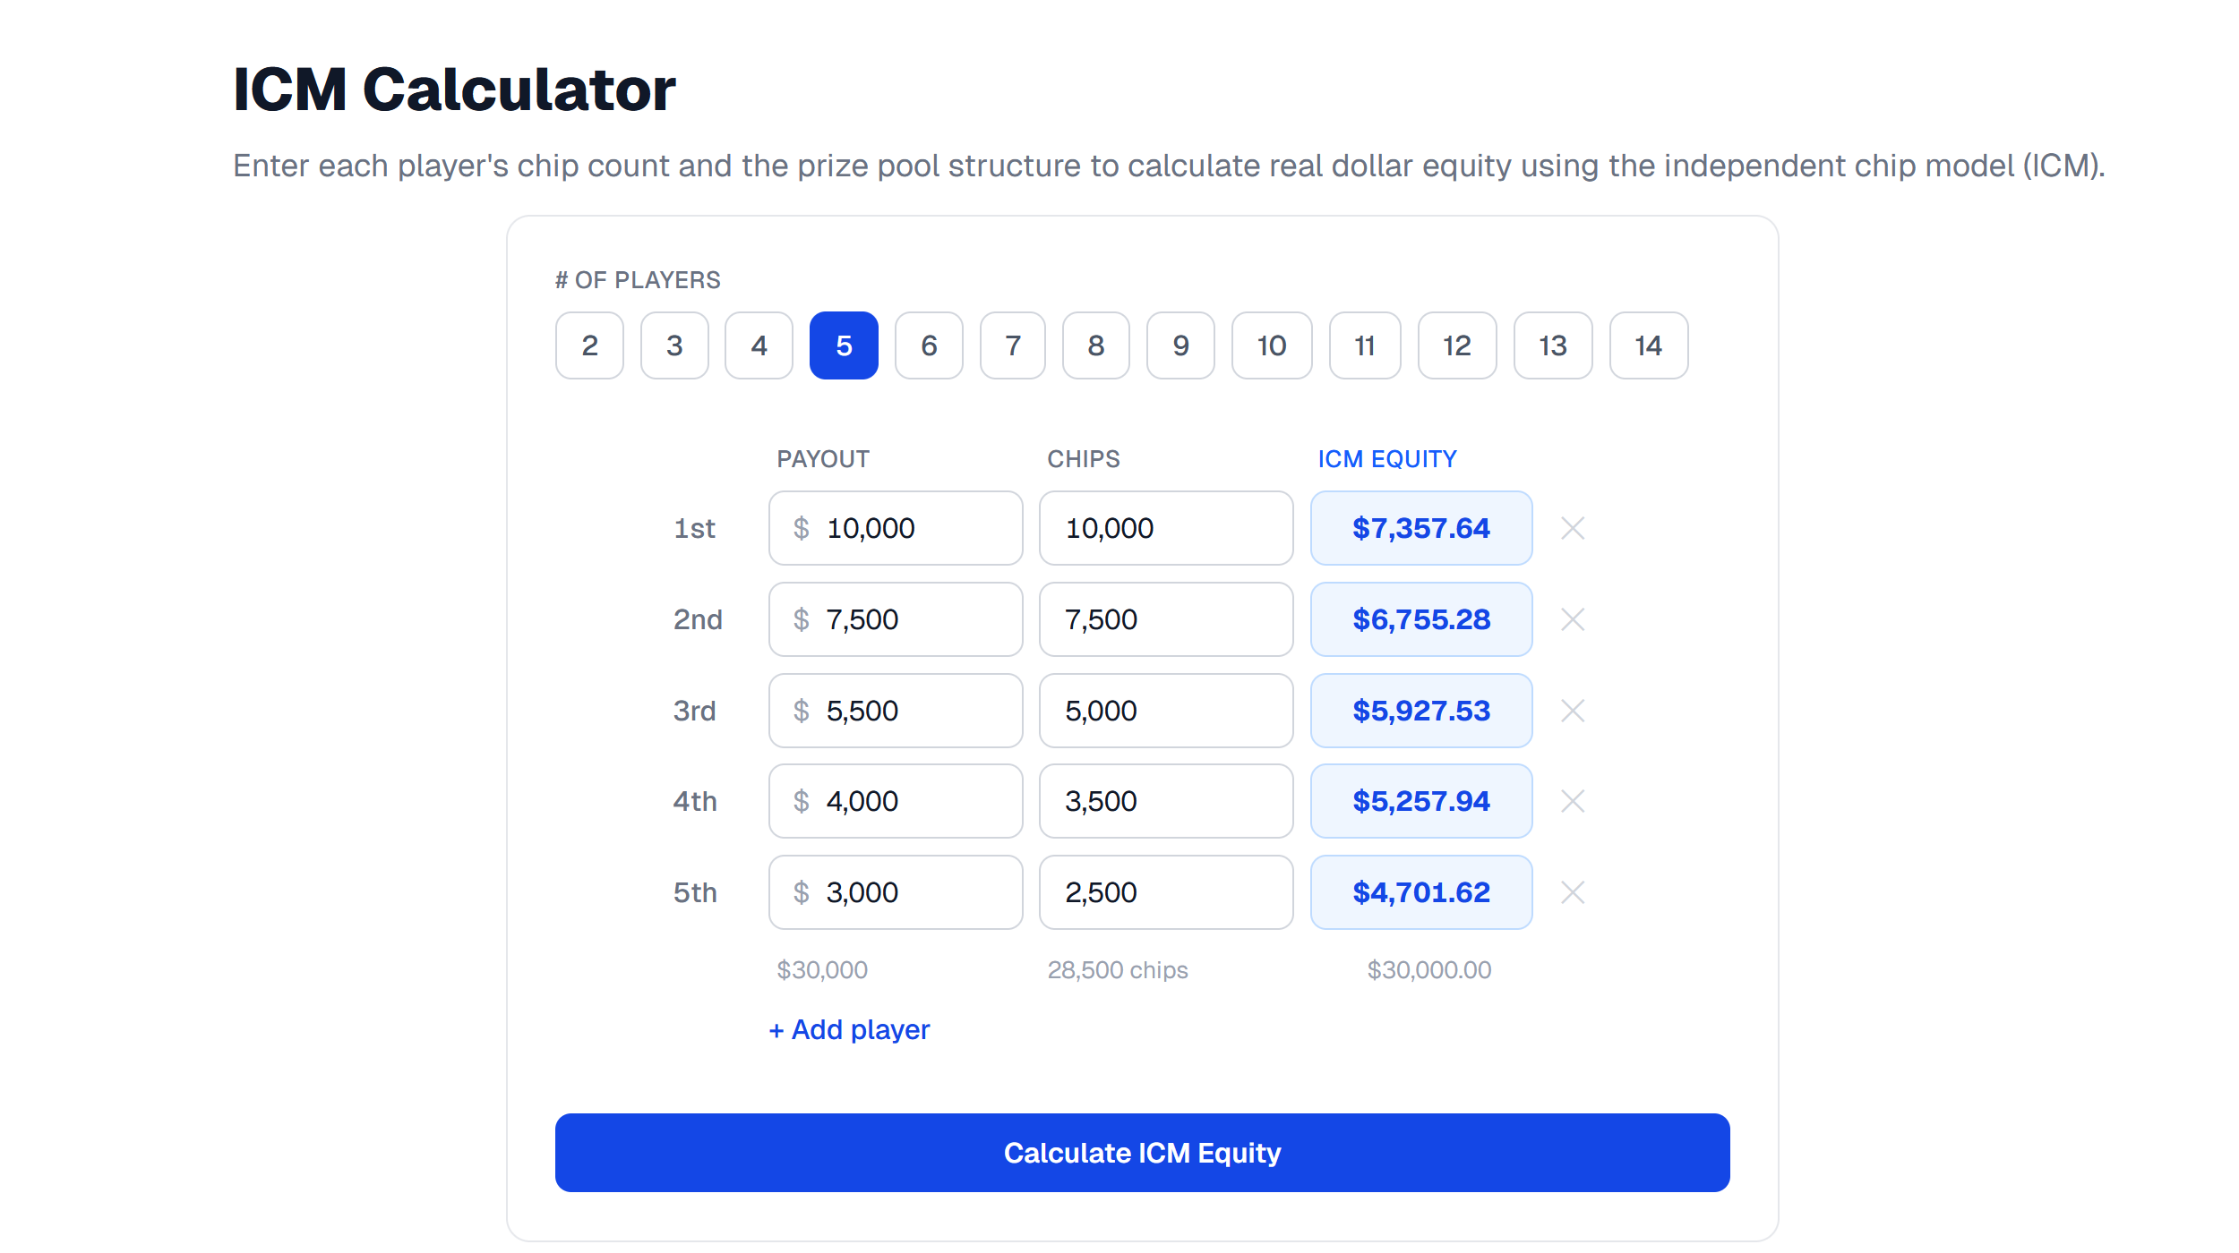This screenshot has width=2239, height=1253.
Task: Switch player count to 3
Action: pyautogui.click(x=674, y=345)
